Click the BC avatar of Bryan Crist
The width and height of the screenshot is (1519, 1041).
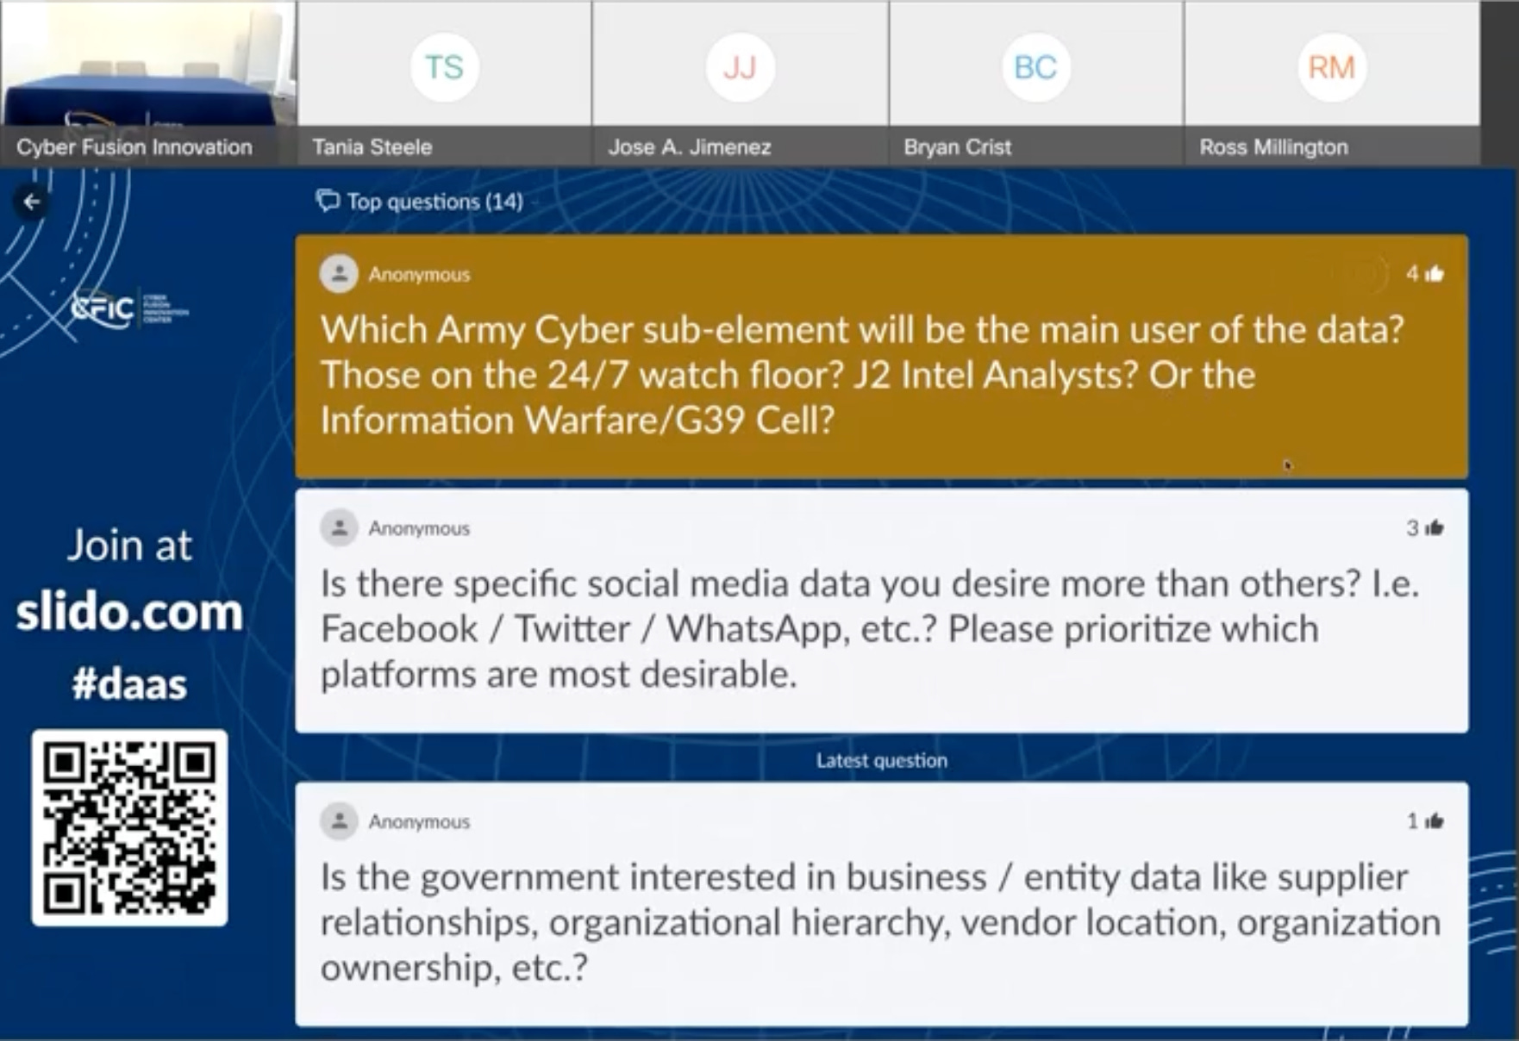coord(1035,67)
